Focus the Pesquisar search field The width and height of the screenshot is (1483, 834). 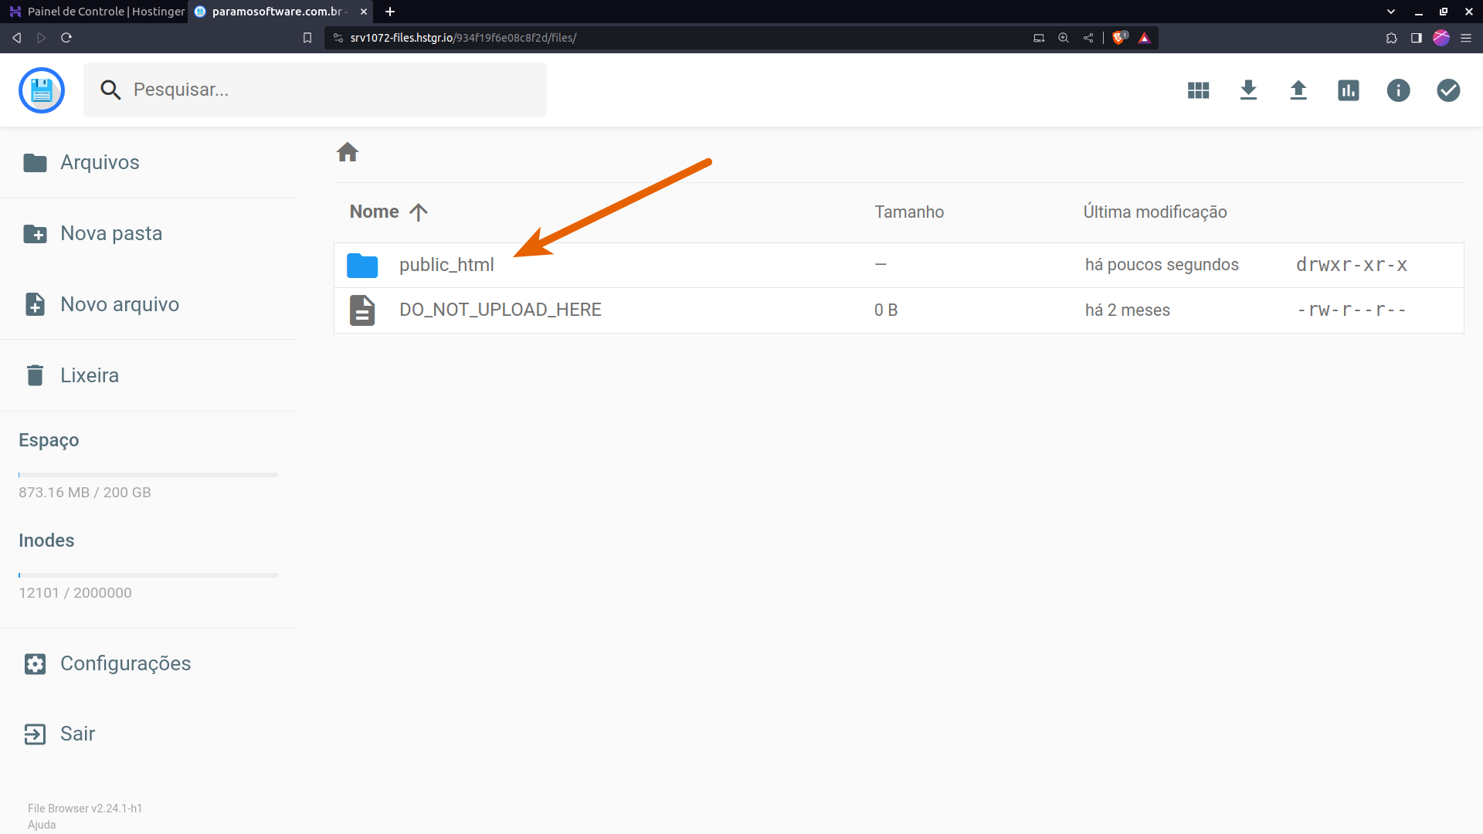[x=315, y=90]
